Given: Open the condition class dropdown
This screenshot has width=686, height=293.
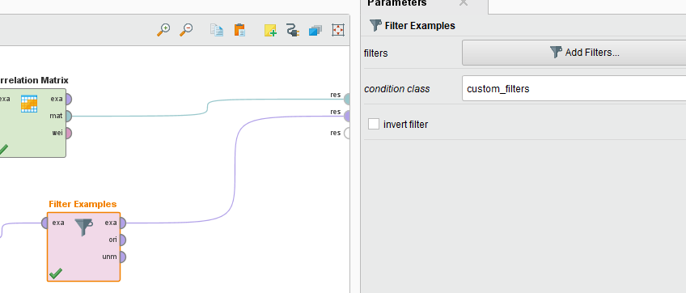Looking at the screenshot, I should [574, 88].
